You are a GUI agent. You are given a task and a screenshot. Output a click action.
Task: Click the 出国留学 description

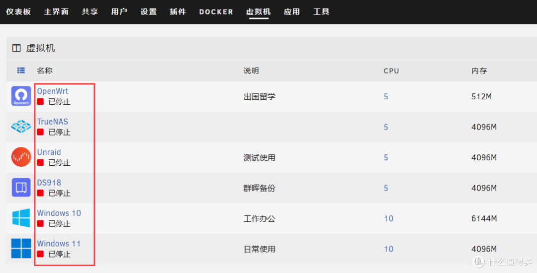(259, 97)
